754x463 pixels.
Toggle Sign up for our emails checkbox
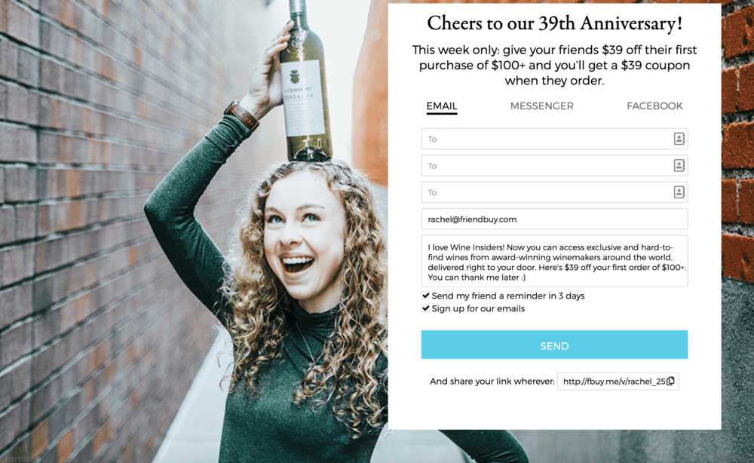pos(425,308)
